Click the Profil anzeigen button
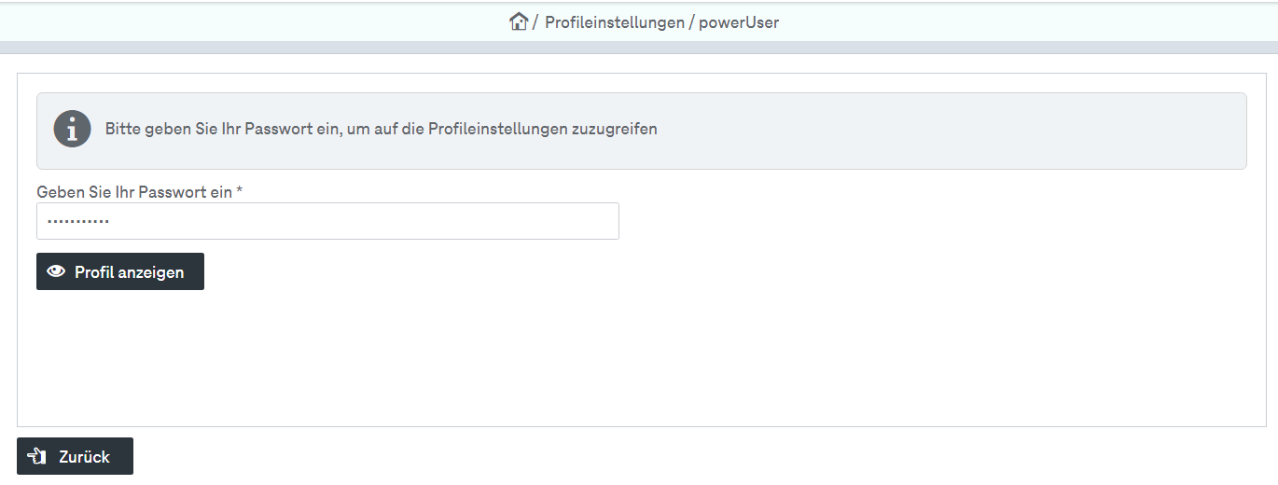 [x=120, y=271]
